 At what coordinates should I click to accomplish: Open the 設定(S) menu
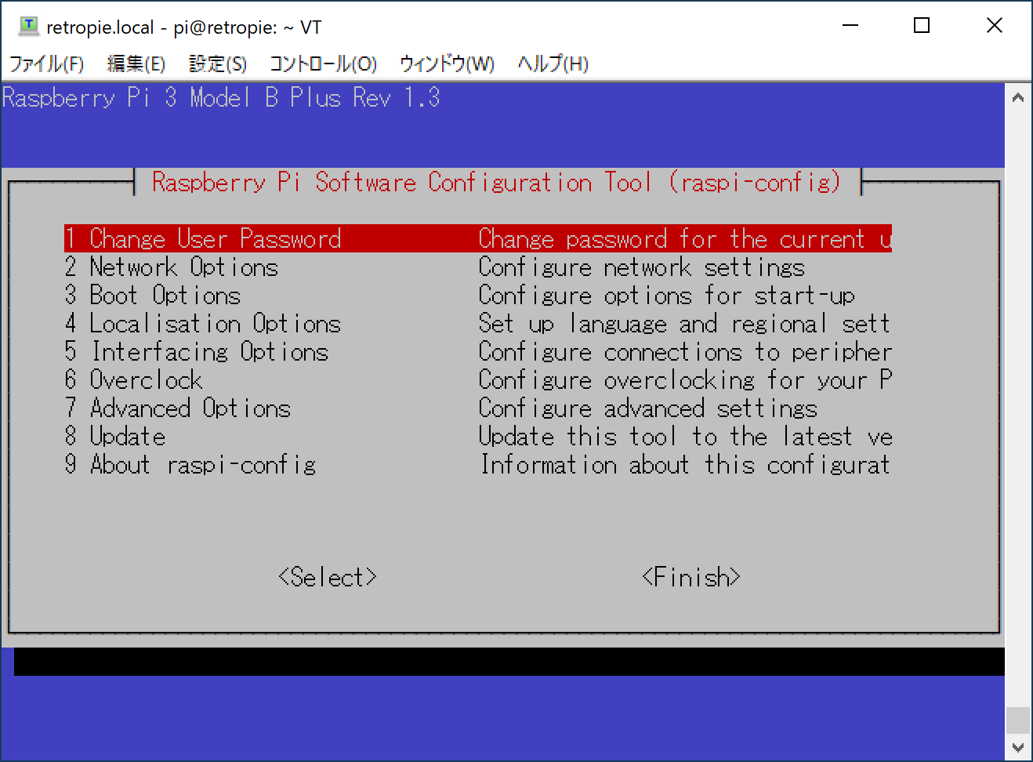point(217,63)
